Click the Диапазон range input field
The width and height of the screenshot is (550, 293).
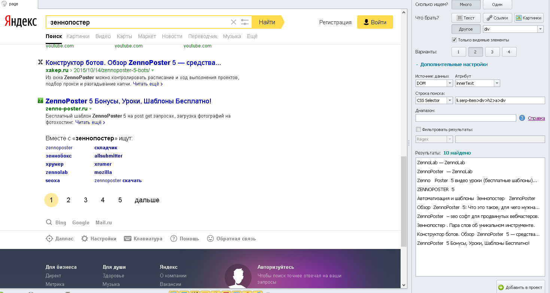(466, 118)
